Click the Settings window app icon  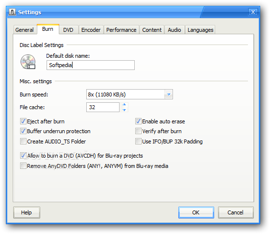12,12
